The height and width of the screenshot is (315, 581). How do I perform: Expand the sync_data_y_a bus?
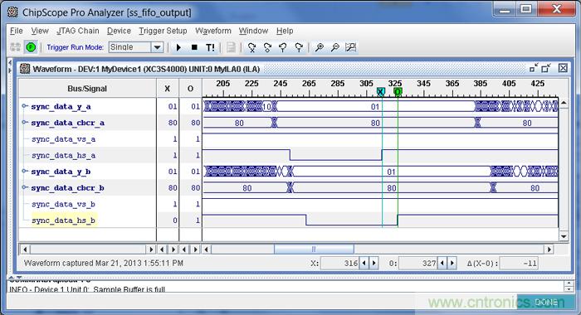(24, 106)
